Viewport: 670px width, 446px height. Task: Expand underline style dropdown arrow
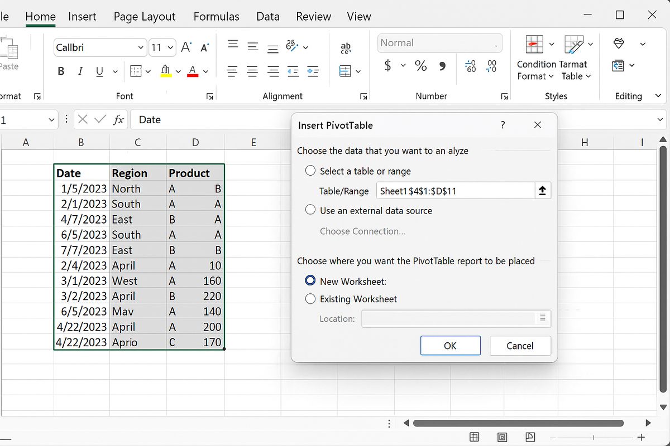116,72
